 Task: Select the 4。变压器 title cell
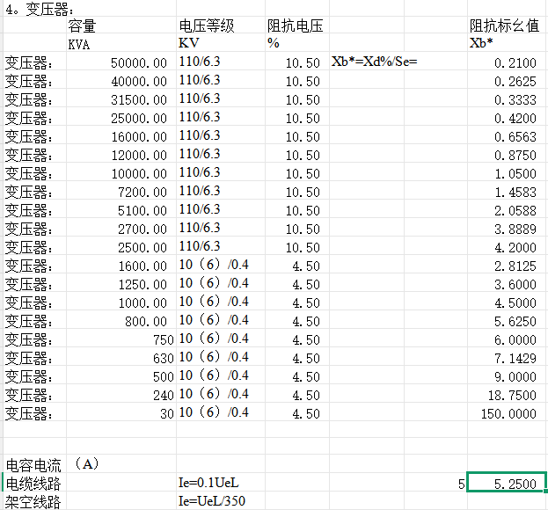coord(36,8)
